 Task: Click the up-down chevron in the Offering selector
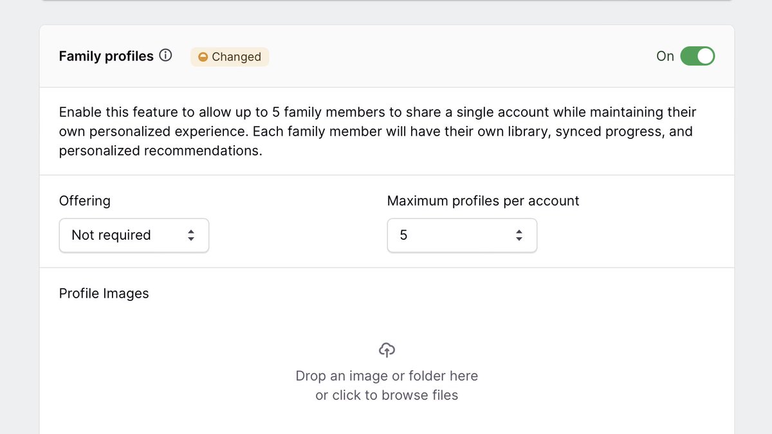click(x=191, y=235)
